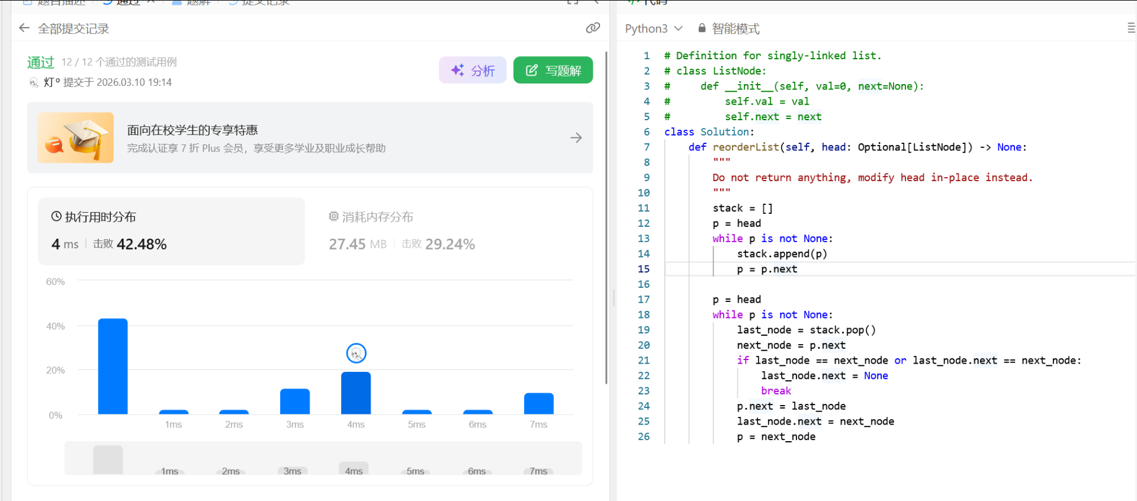Open the 写题解 write solution button
Screen dimensions: 1137x501
coord(553,70)
